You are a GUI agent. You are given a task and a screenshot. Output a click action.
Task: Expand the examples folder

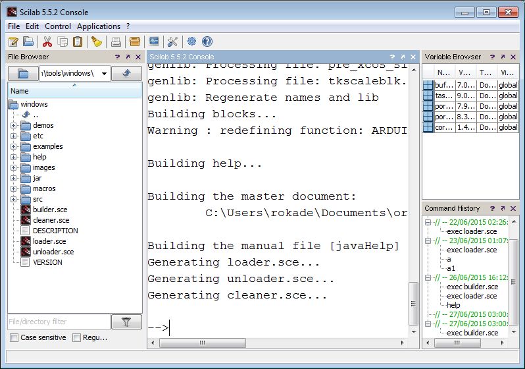(13, 146)
